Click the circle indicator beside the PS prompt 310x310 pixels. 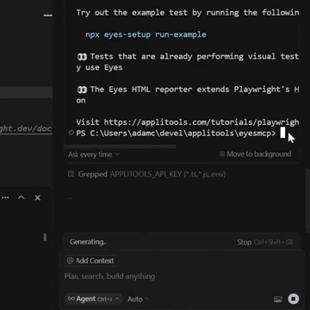(71, 133)
